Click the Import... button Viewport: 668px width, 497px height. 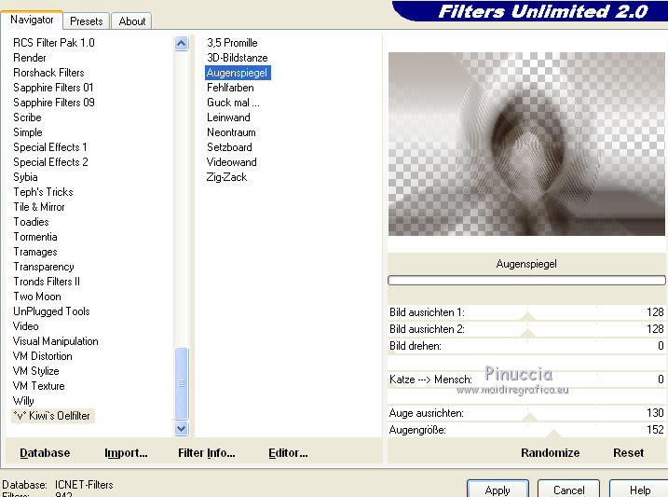coord(126,452)
